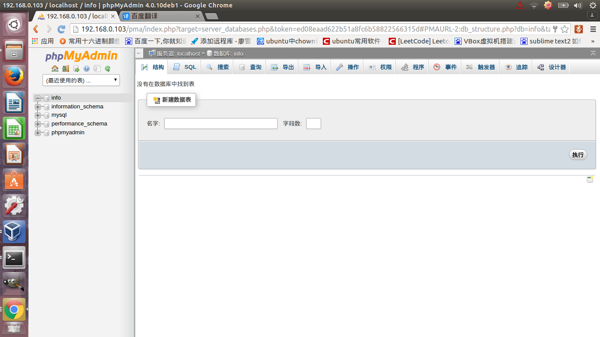Click the volume indicator in top panel
The width and height of the screenshot is (600, 337).
578,5
